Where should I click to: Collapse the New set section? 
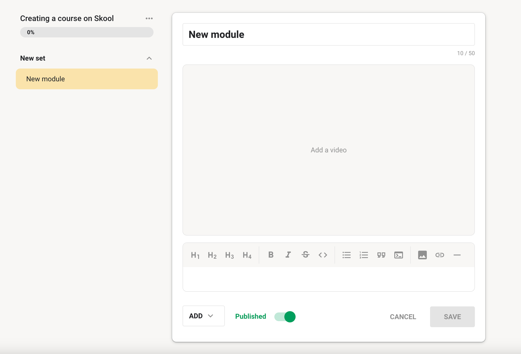149,58
